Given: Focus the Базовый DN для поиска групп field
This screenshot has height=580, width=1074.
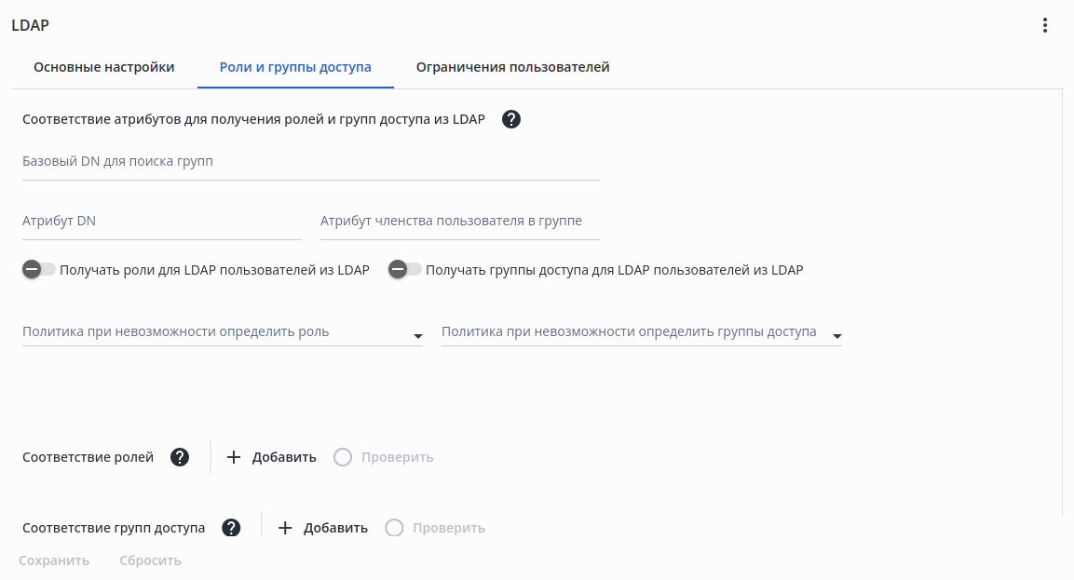Looking at the screenshot, I should [x=310, y=162].
